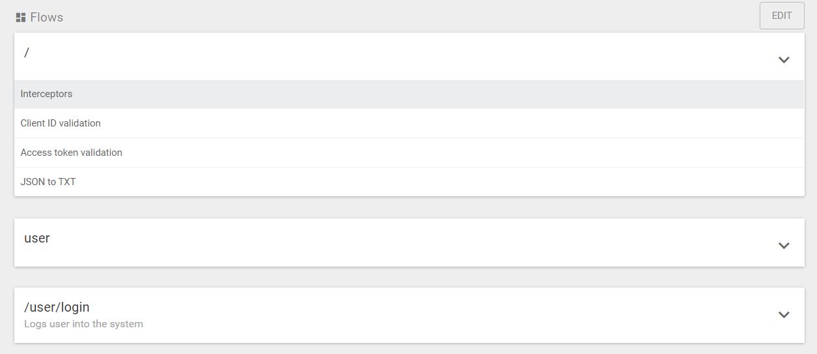Select the Access token validation interceptor

(x=71, y=153)
